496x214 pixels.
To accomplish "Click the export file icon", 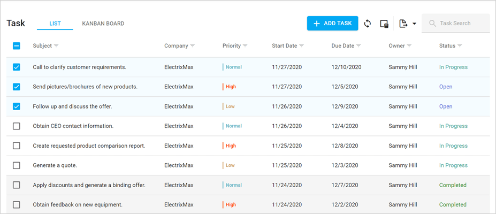I will click(x=403, y=24).
